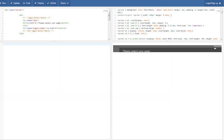Click the vertical divider between left and right panels
This screenshot has width=224, height=140.
click(111, 74)
